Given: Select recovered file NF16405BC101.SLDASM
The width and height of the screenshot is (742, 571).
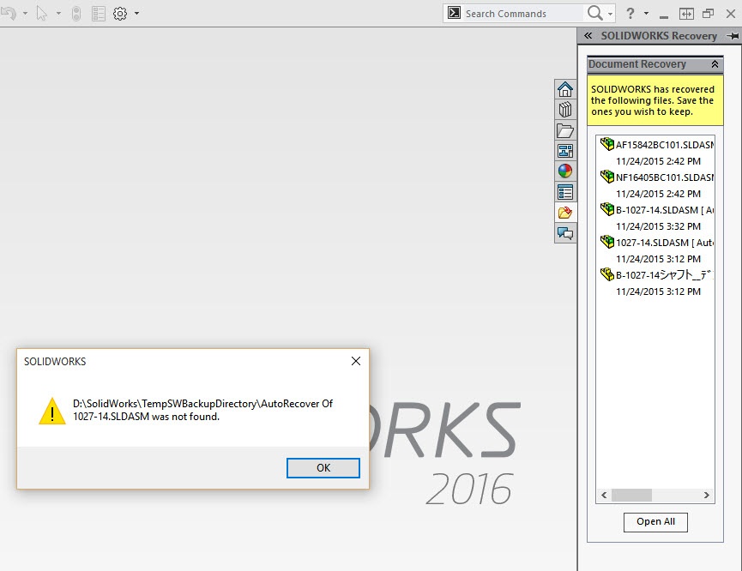Looking at the screenshot, I should [665, 177].
